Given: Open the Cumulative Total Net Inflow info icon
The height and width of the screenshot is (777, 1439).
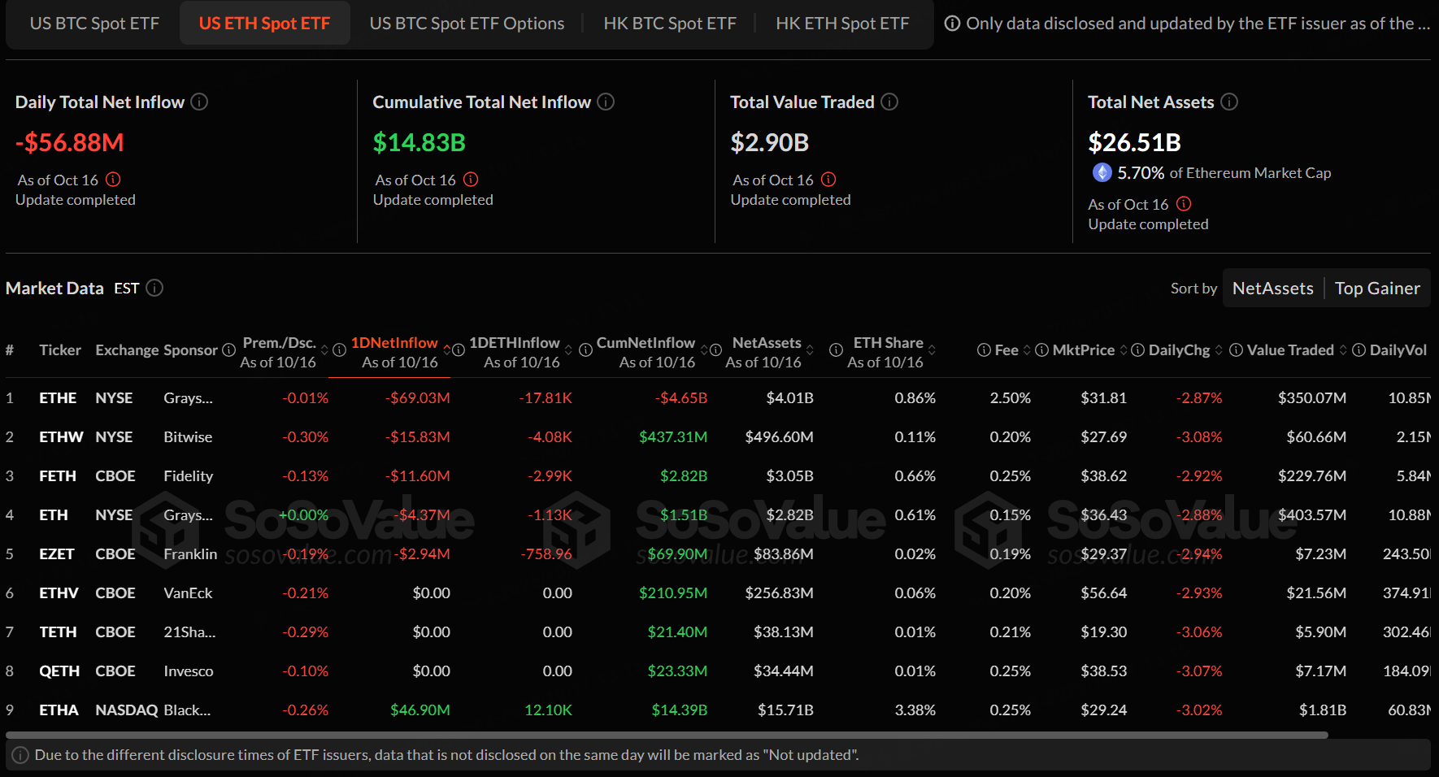Looking at the screenshot, I should coord(606,102).
